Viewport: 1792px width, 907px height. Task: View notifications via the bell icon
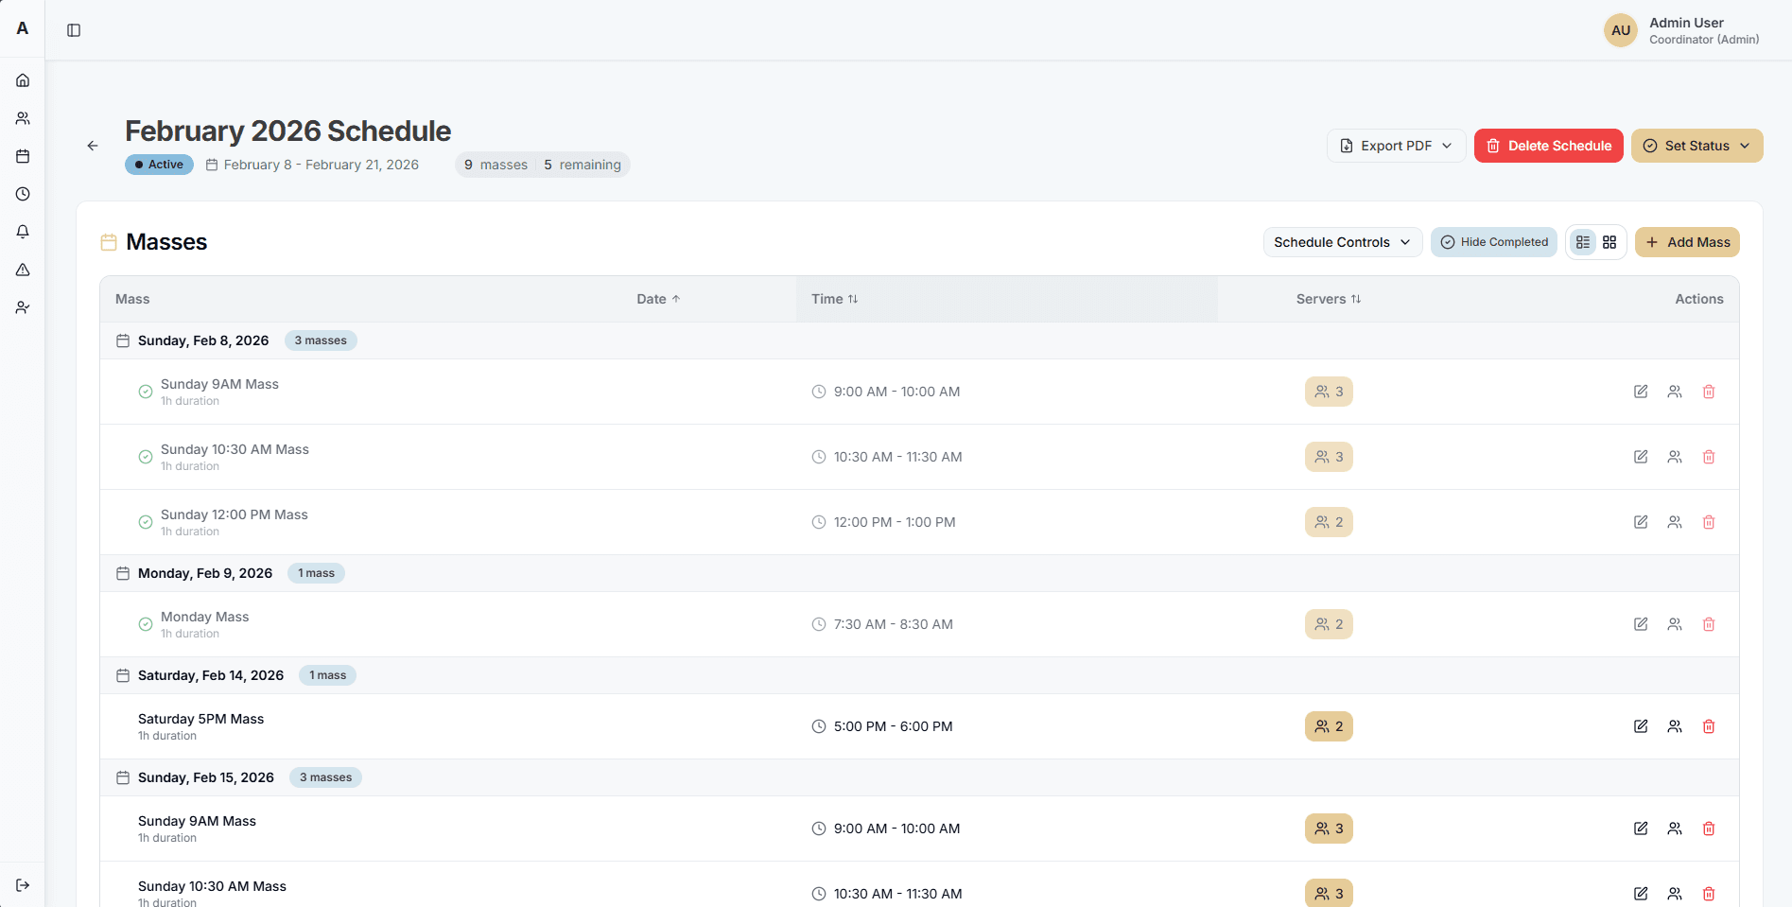[23, 231]
